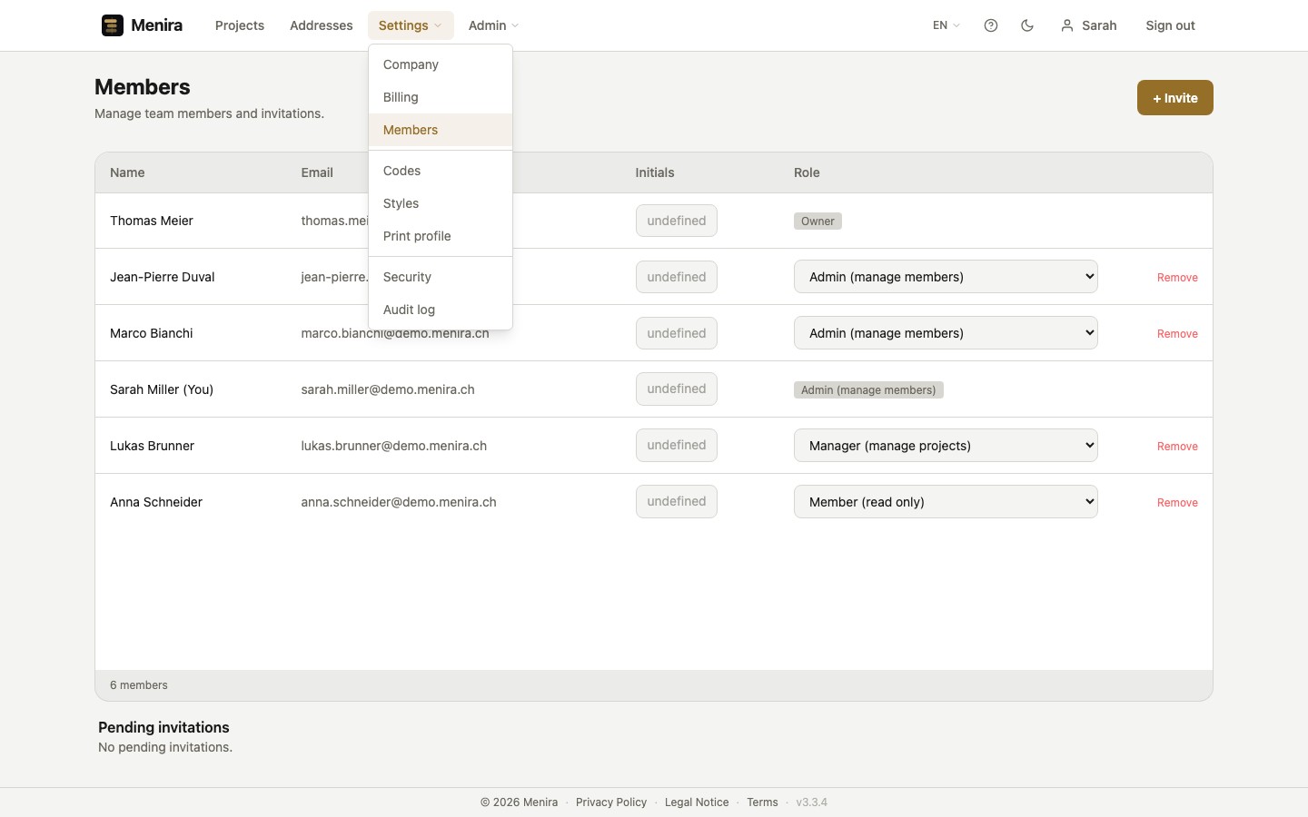The height and width of the screenshot is (817, 1308).
Task: Click the Pending invitations heading
Action: [x=163, y=727]
